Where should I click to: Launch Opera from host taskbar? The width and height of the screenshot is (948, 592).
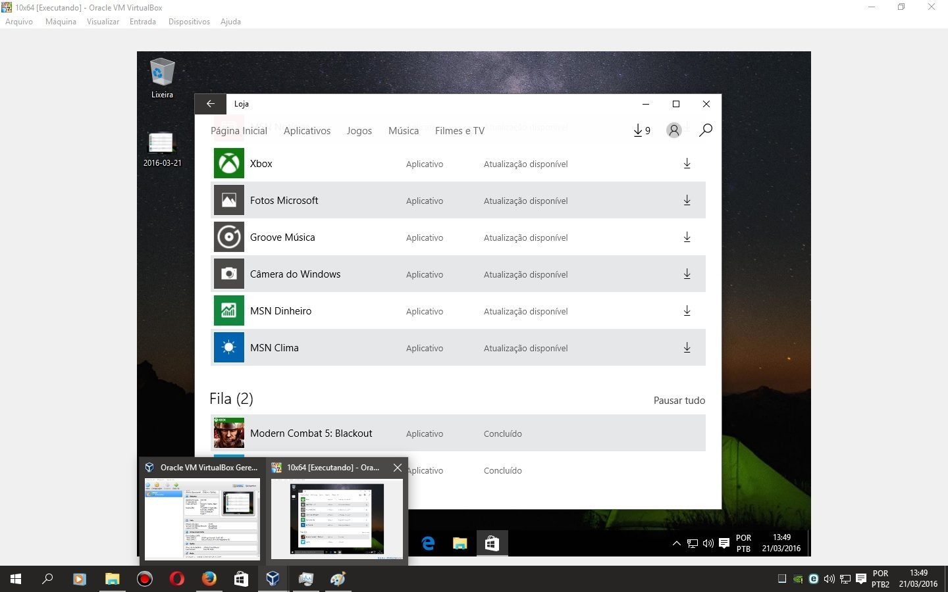tap(176, 579)
